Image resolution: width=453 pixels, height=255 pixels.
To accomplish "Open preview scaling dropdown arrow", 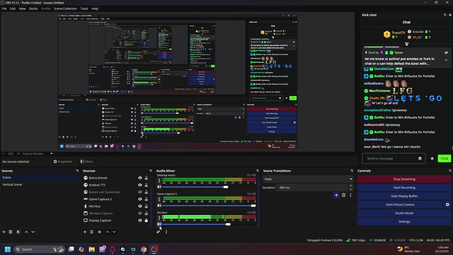I will (51, 154).
